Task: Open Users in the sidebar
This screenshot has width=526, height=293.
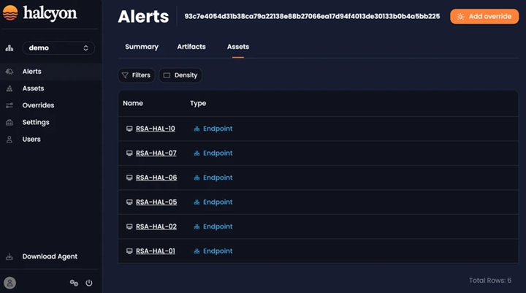Action: (31, 140)
